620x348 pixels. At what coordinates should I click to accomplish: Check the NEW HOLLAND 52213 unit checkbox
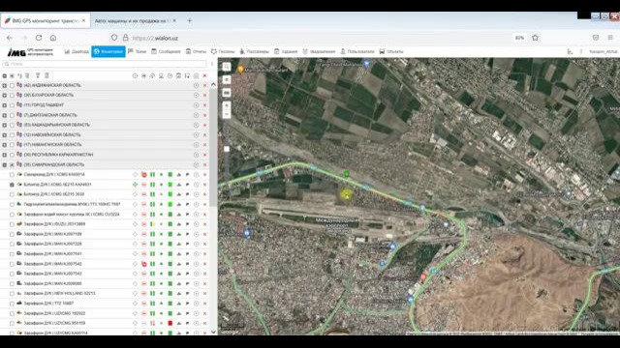(x=12, y=294)
